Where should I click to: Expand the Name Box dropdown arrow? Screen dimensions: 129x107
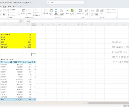(x=18, y=21)
